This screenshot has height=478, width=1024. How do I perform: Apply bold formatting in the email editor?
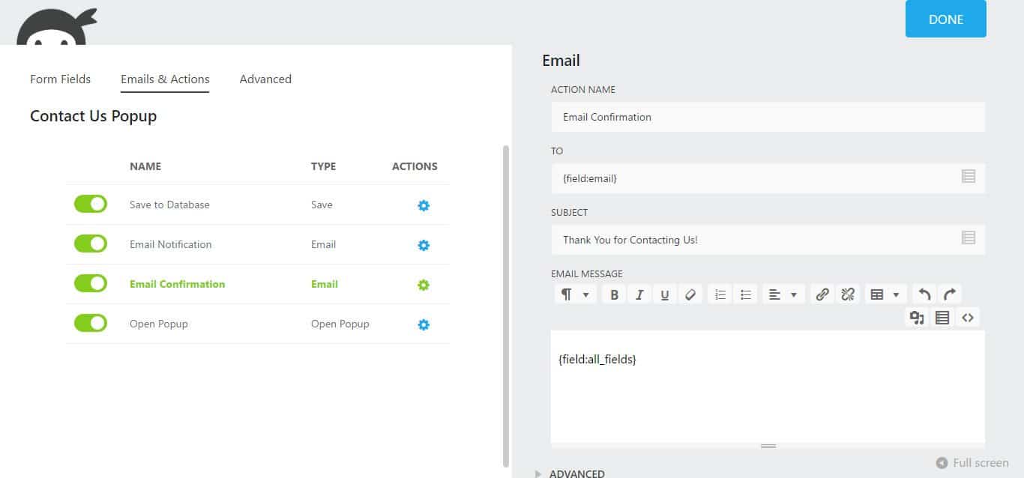614,294
